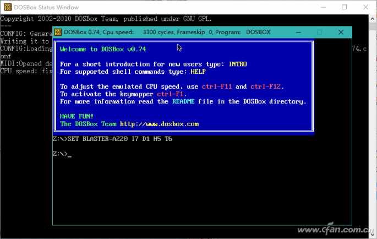Click the 'CONFIG:Loading' line in Status Window
This screenshot has width=377, height=239.
tap(26, 48)
